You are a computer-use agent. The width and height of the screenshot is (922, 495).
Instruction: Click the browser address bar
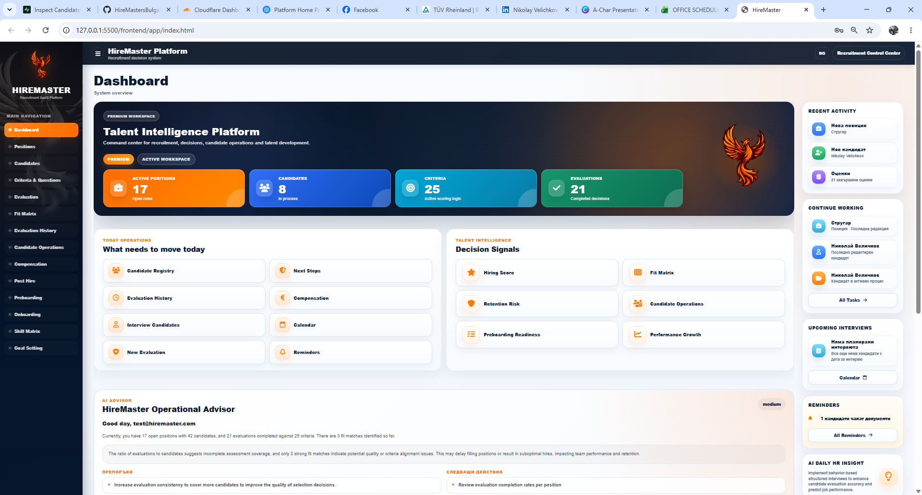click(x=447, y=30)
